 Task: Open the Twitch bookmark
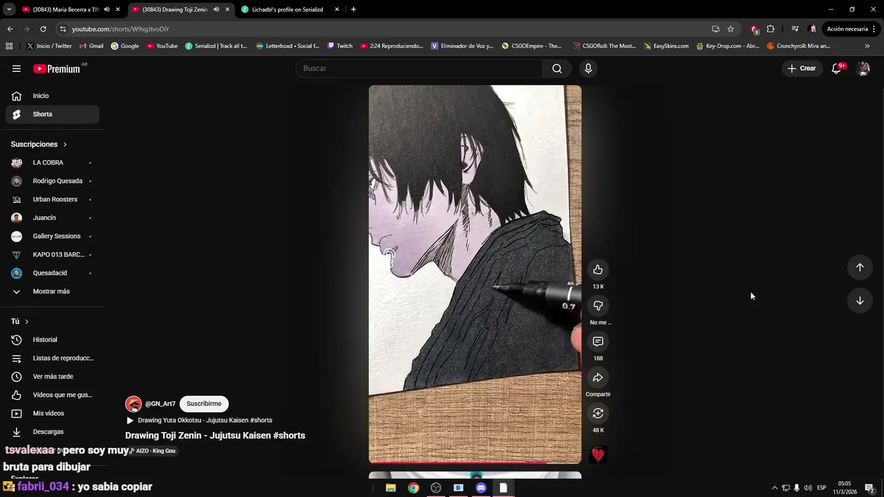click(340, 46)
